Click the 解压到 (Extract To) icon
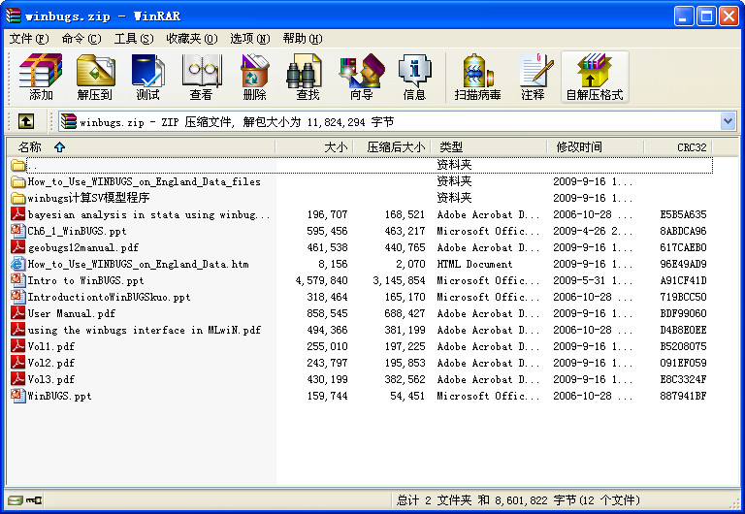 coord(94,77)
